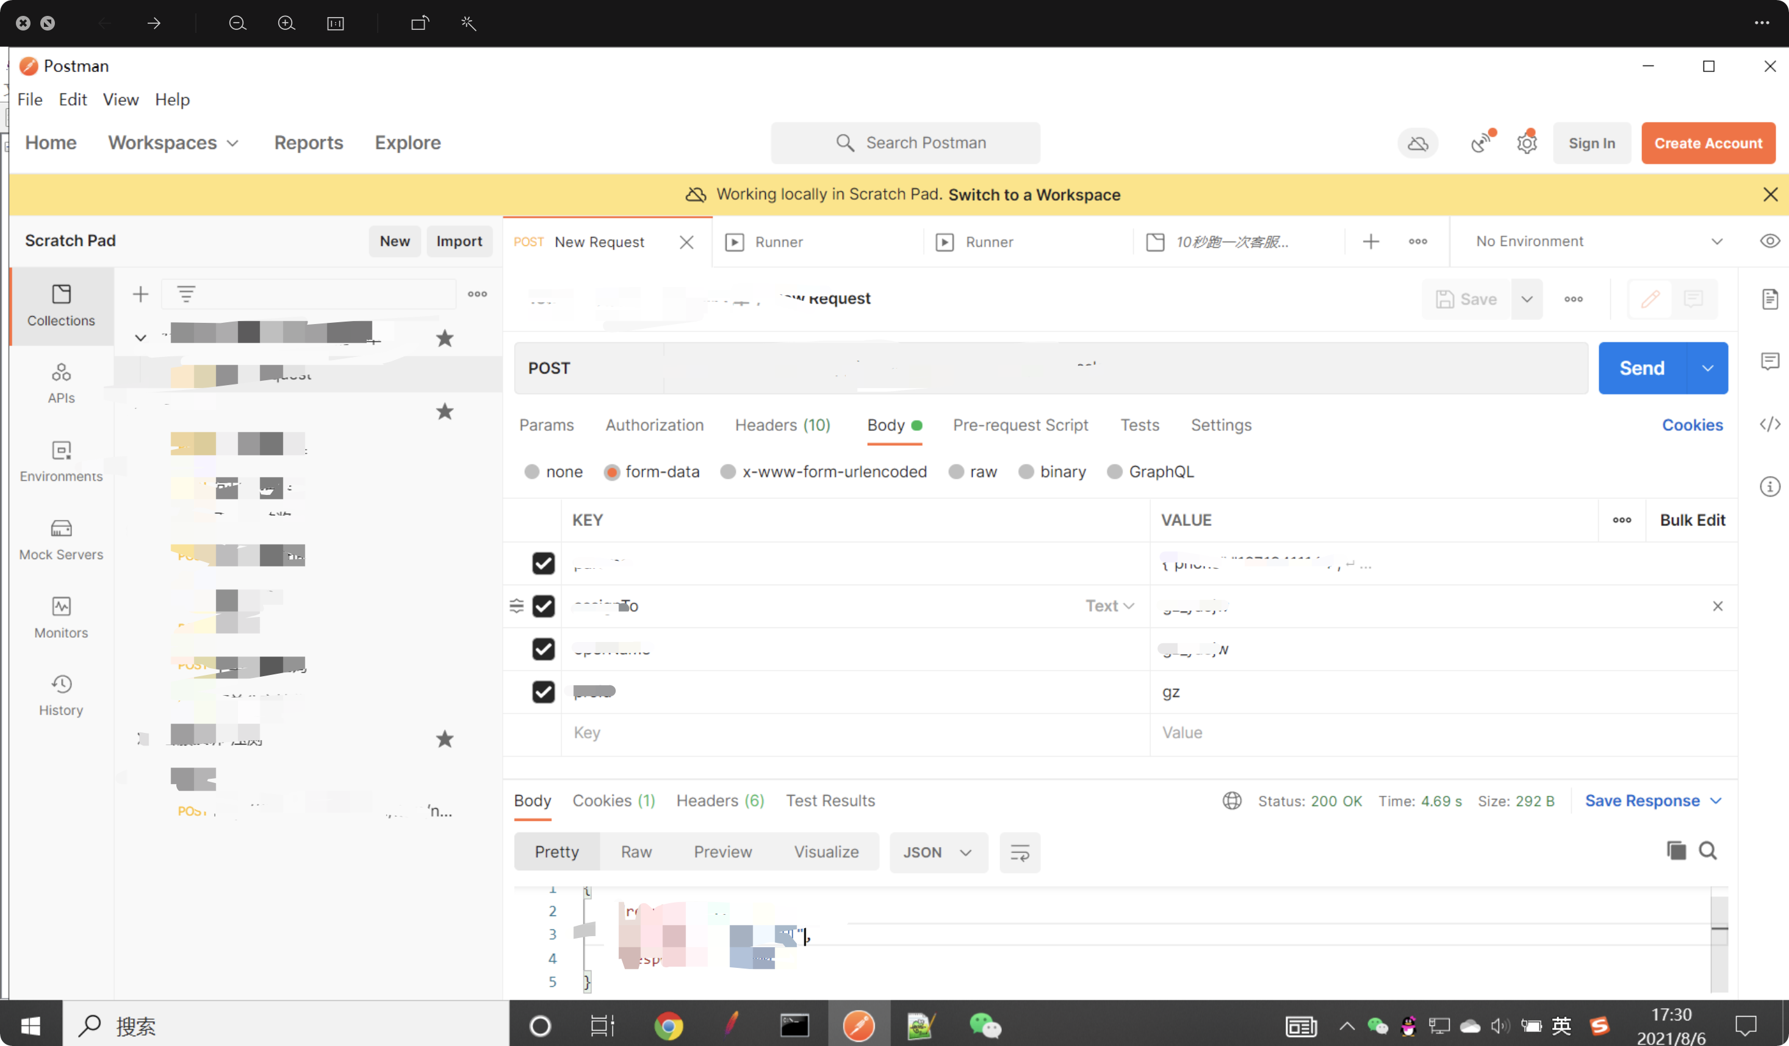The image size is (1789, 1046).
Task: Switch to the Headers (10) request tab
Action: pos(782,425)
